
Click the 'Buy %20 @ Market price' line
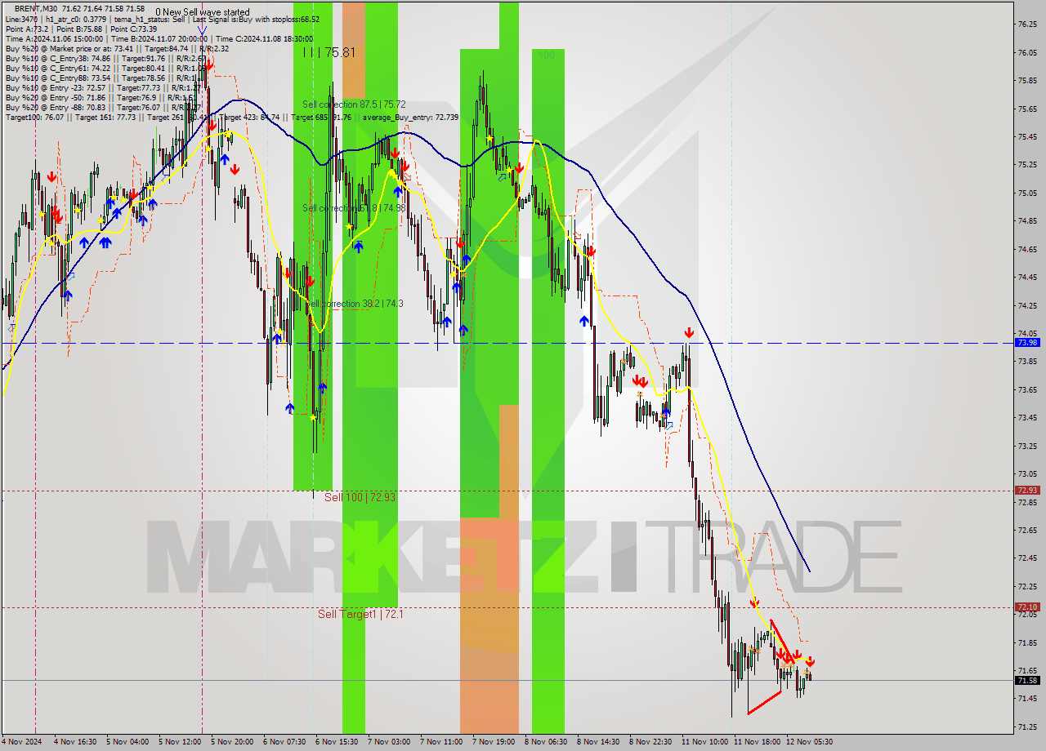pyautogui.click(x=117, y=48)
